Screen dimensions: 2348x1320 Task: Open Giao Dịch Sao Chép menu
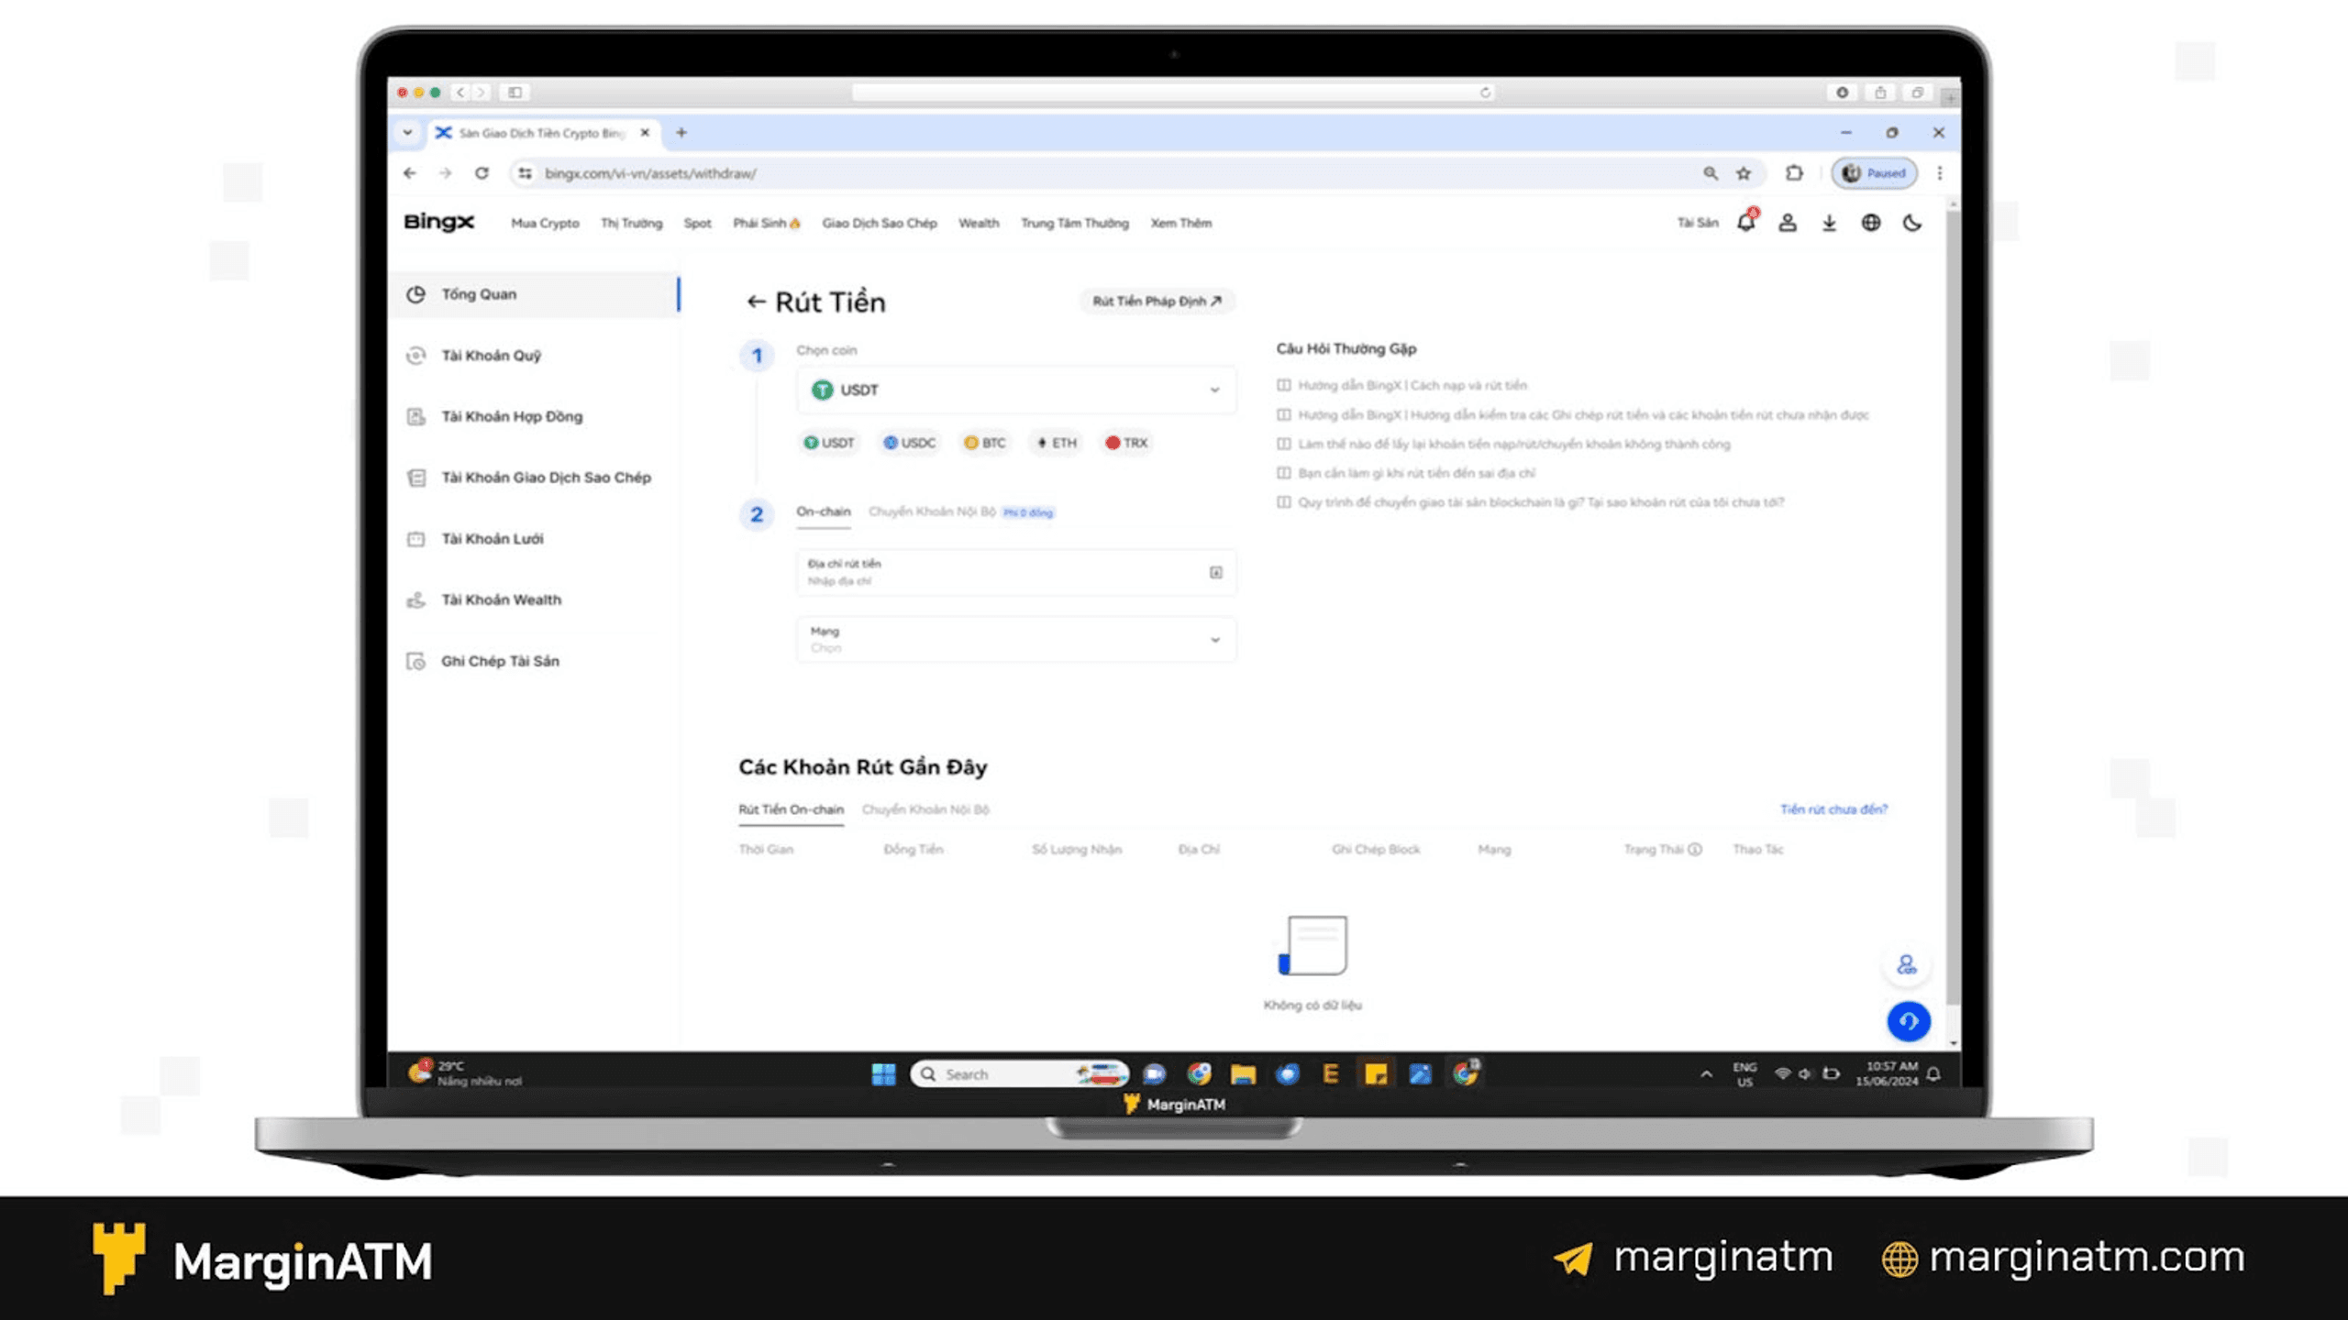[880, 223]
